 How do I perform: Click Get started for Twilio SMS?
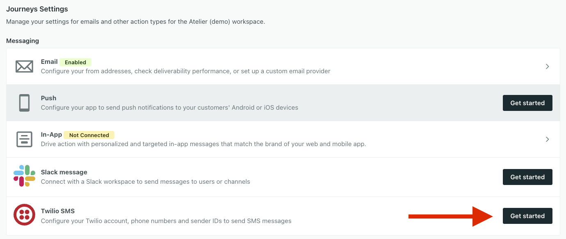point(527,216)
